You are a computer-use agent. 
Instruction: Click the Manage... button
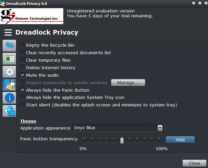click(128, 83)
